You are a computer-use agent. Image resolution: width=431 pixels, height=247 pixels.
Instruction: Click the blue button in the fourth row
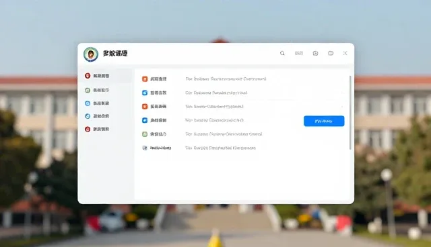pos(324,121)
